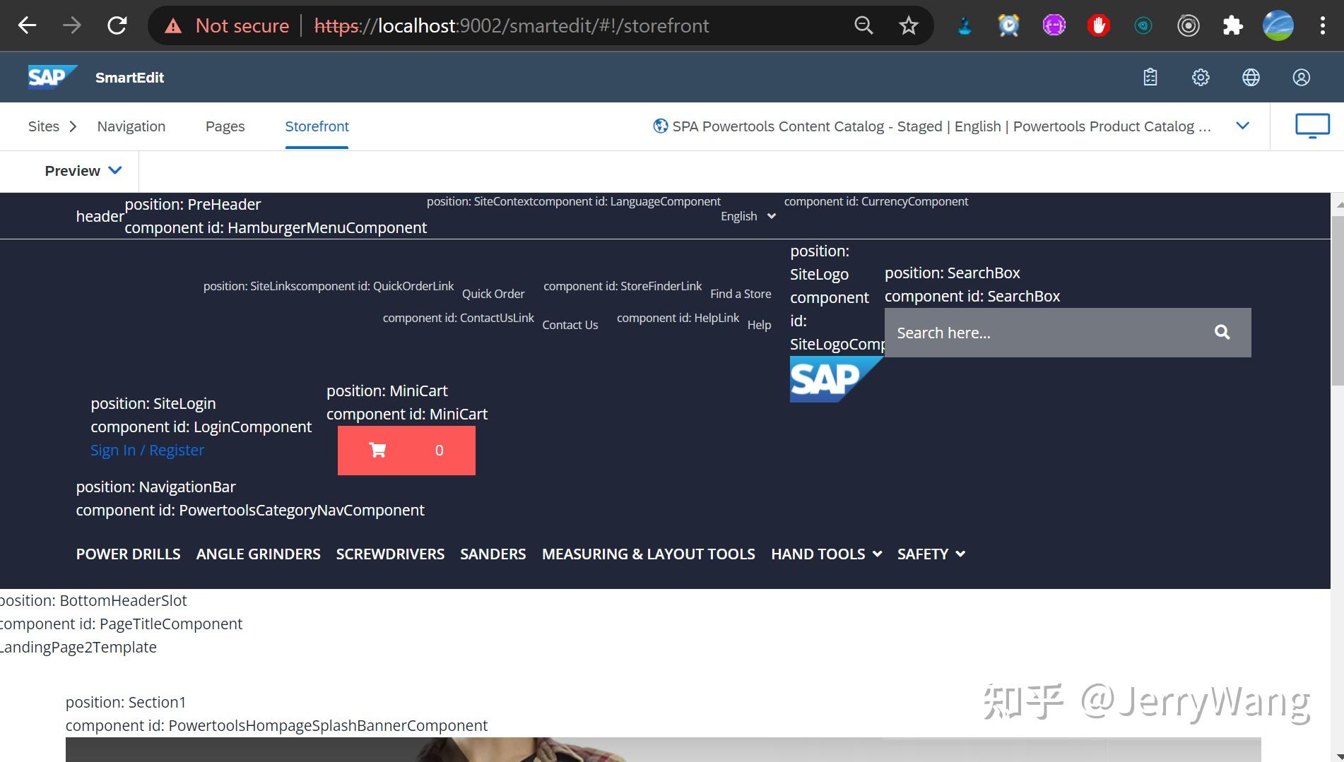Click the search magnifier in the SearchBox
Image resolution: width=1344 pixels, height=762 pixels.
1222,332
